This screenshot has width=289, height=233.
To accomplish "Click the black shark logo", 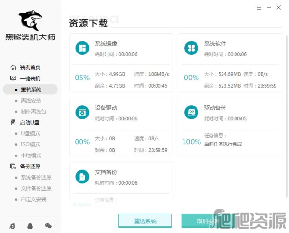I will [x=30, y=20].
